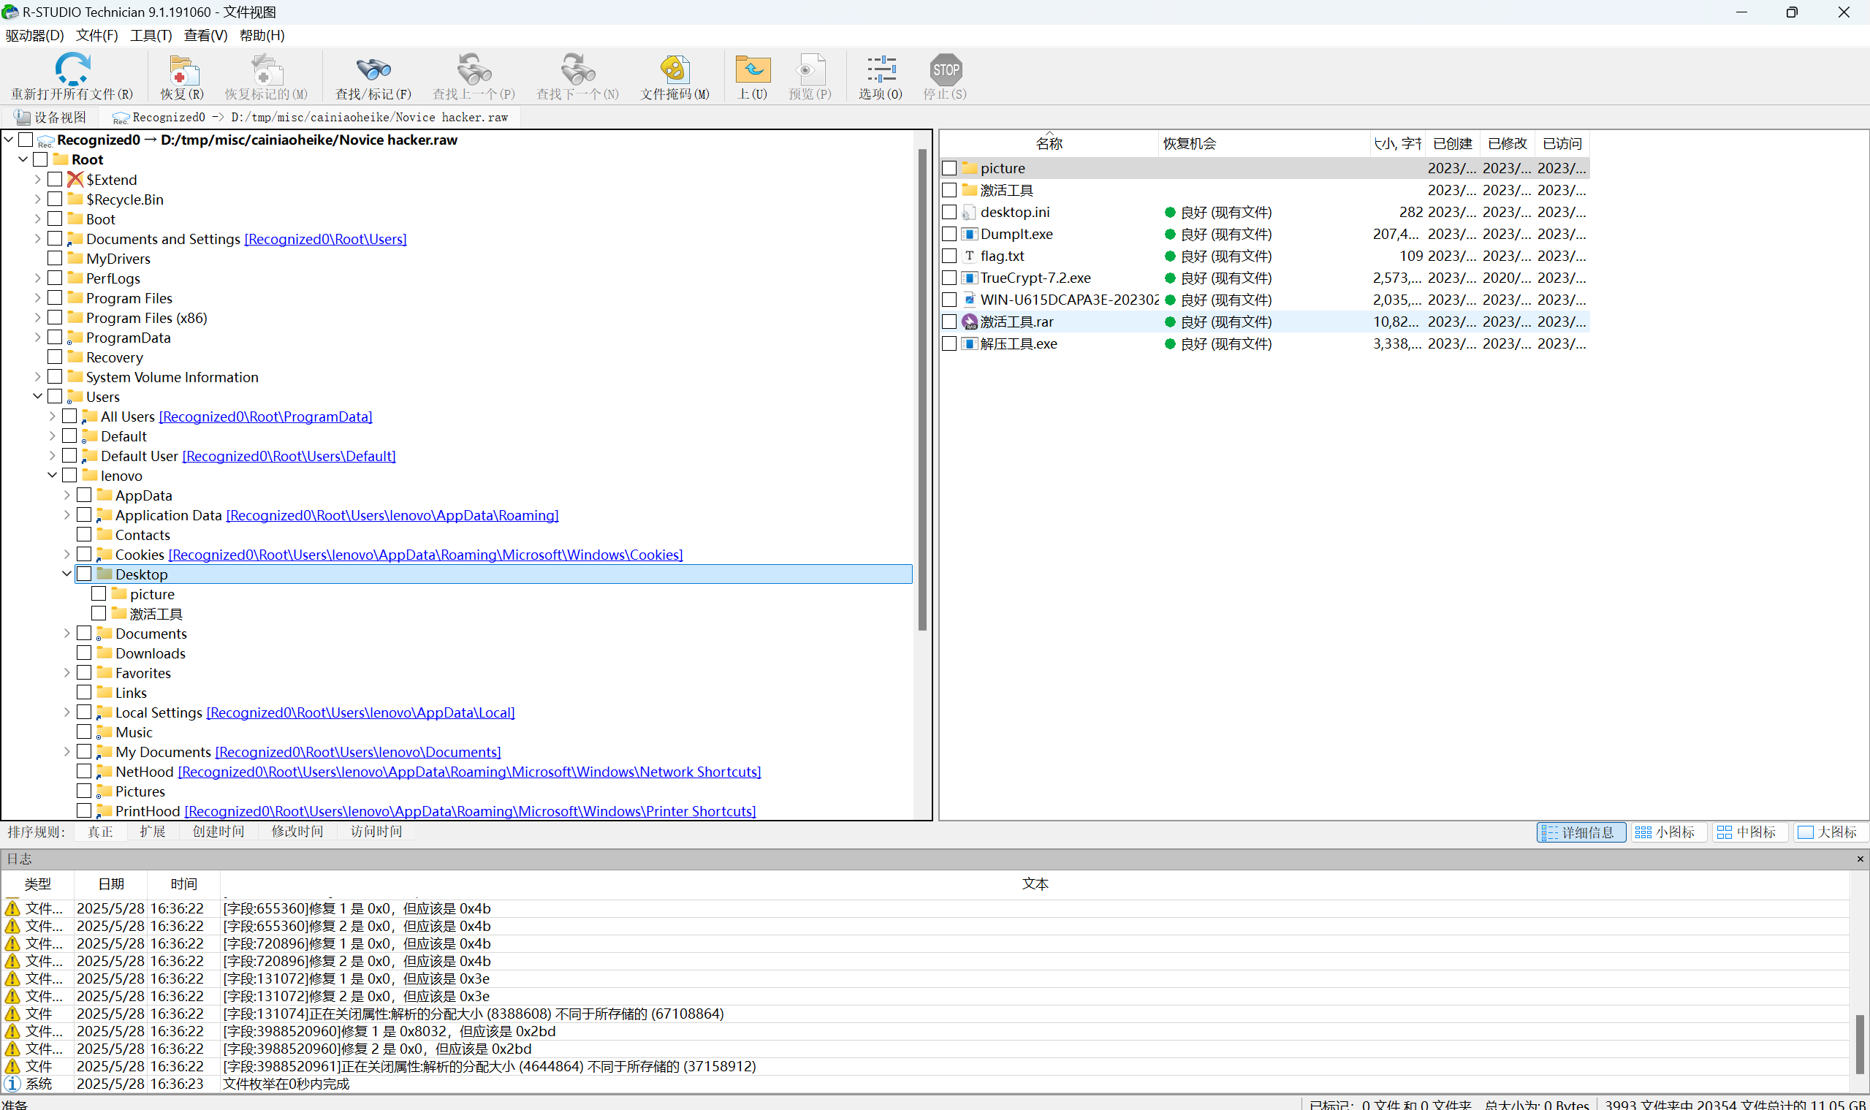
Task: Click the picture folder icon in file list
Action: pyautogui.click(x=970, y=167)
